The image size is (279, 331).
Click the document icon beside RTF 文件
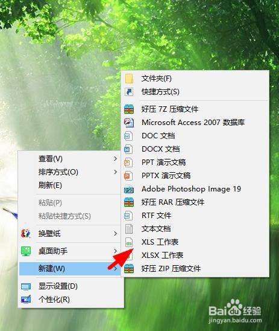point(128,216)
